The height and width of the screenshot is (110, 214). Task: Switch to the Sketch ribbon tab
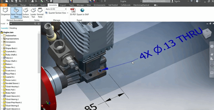(x=43, y=5)
